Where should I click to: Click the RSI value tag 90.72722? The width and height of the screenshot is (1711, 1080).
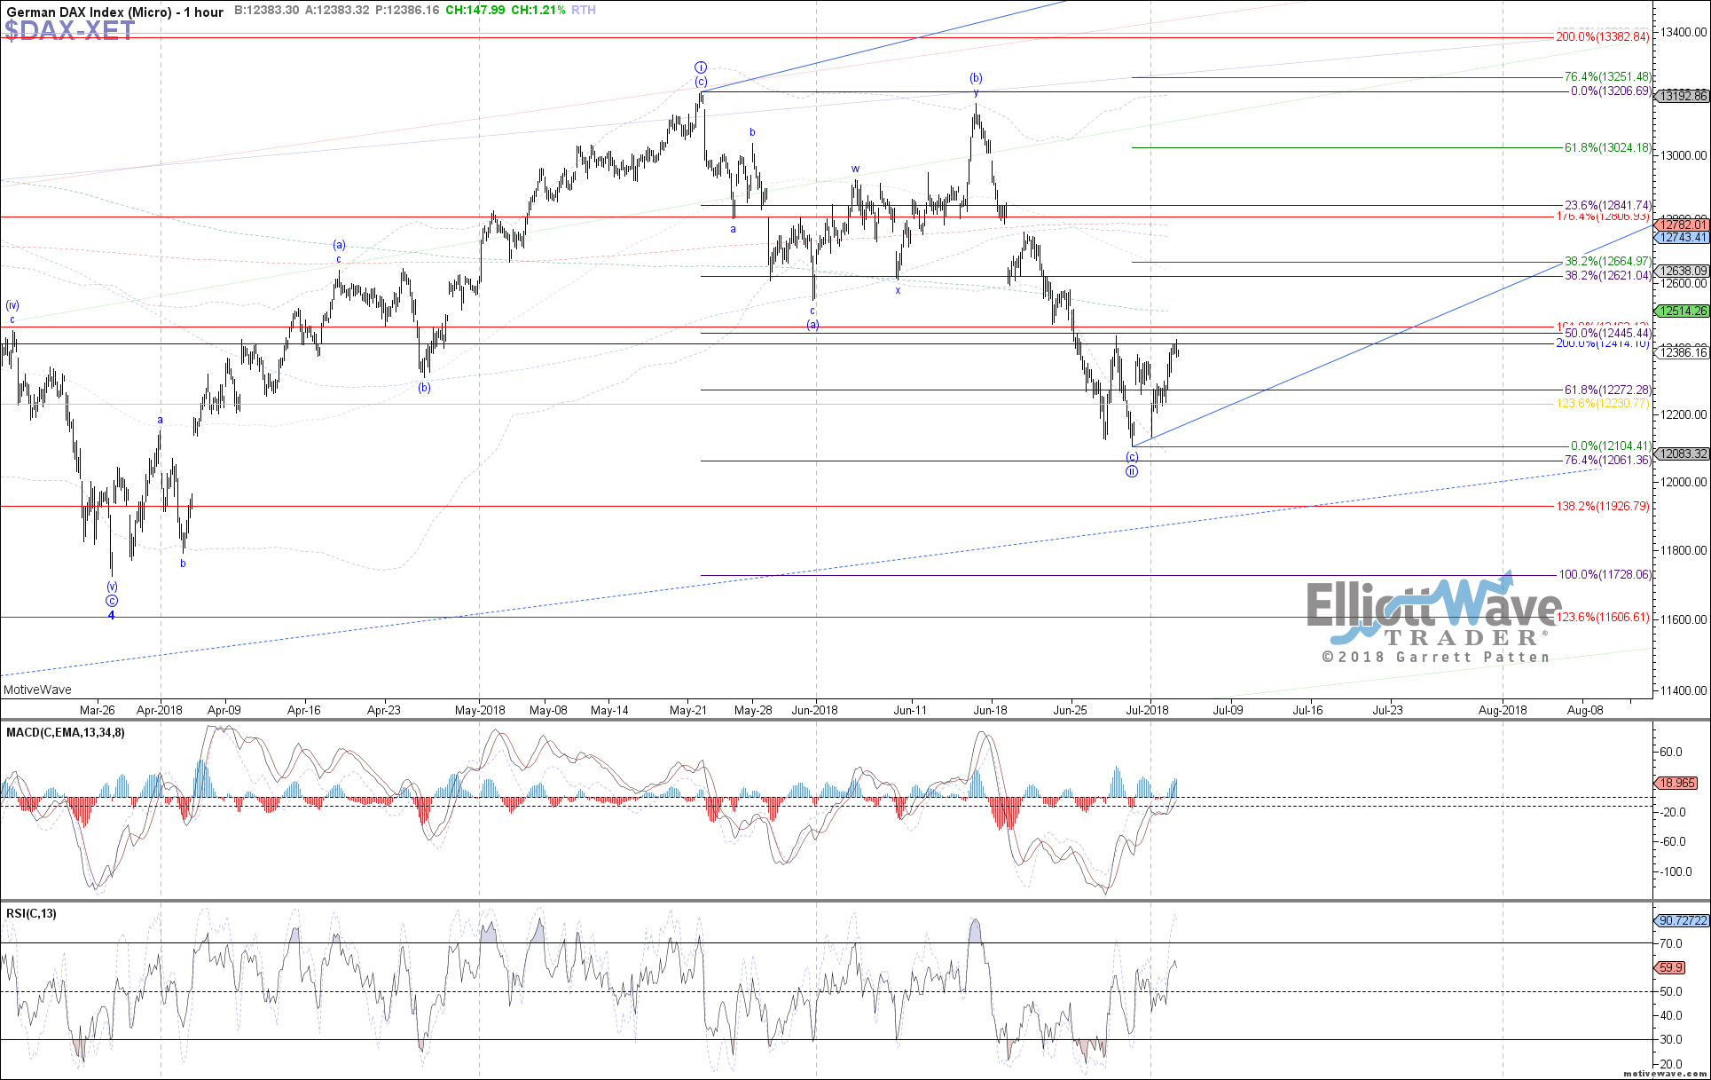pyautogui.click(x=1682, y=921)
